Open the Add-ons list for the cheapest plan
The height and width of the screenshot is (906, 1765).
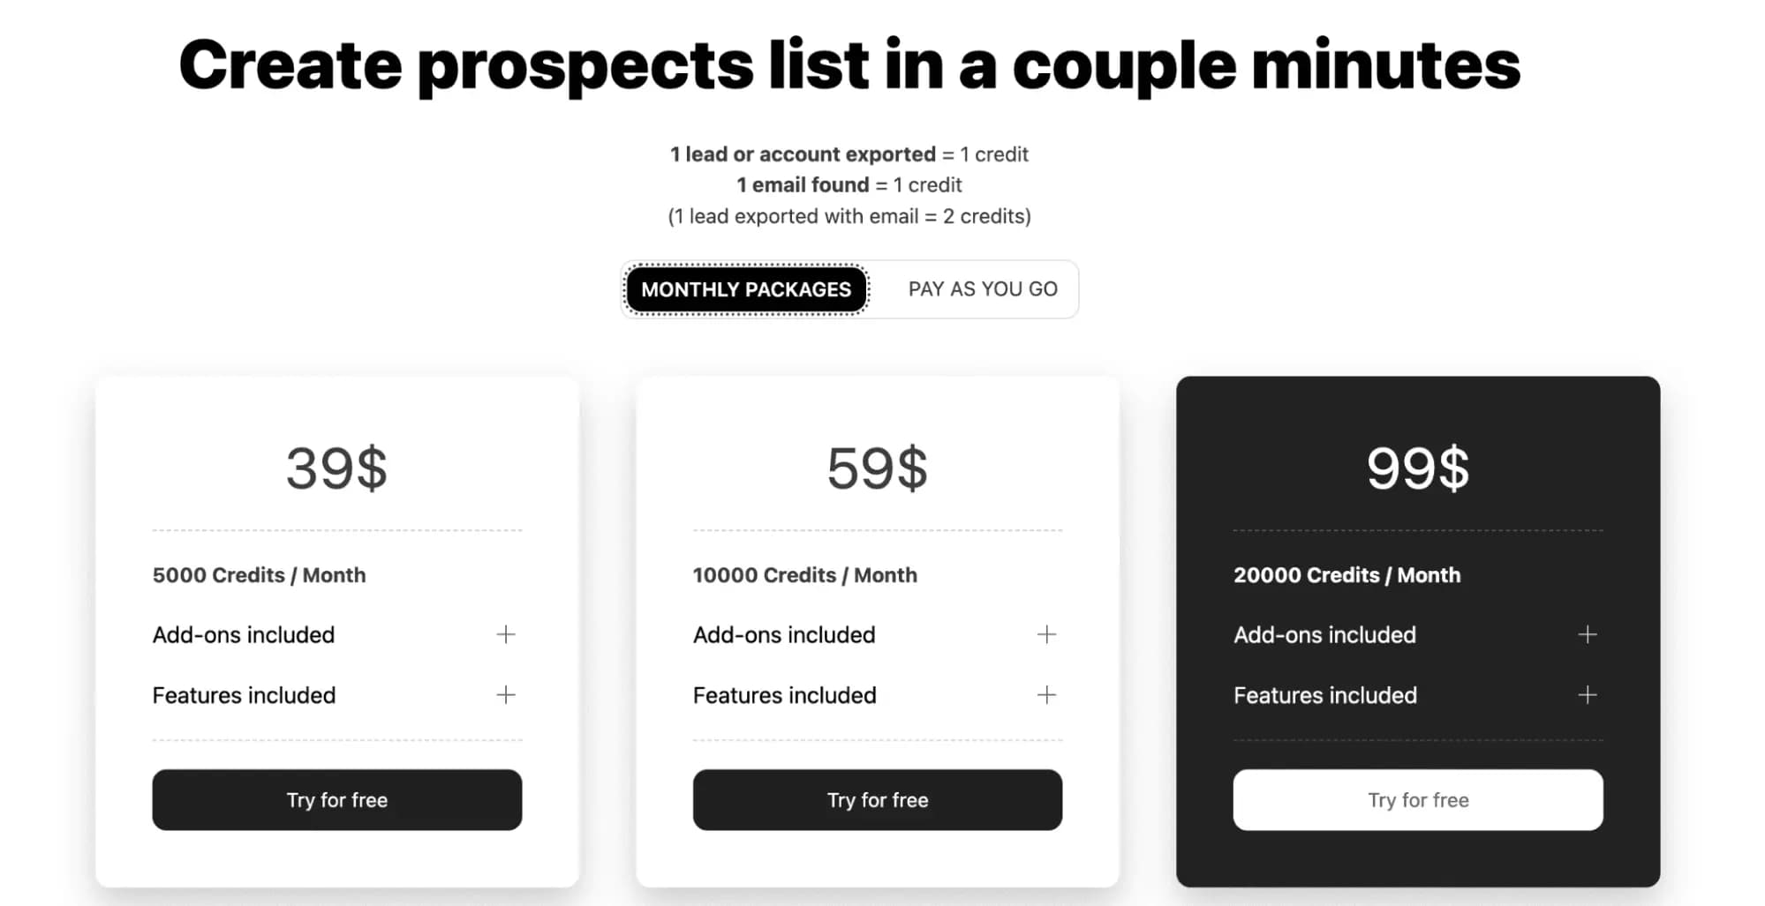coord(505,633)
